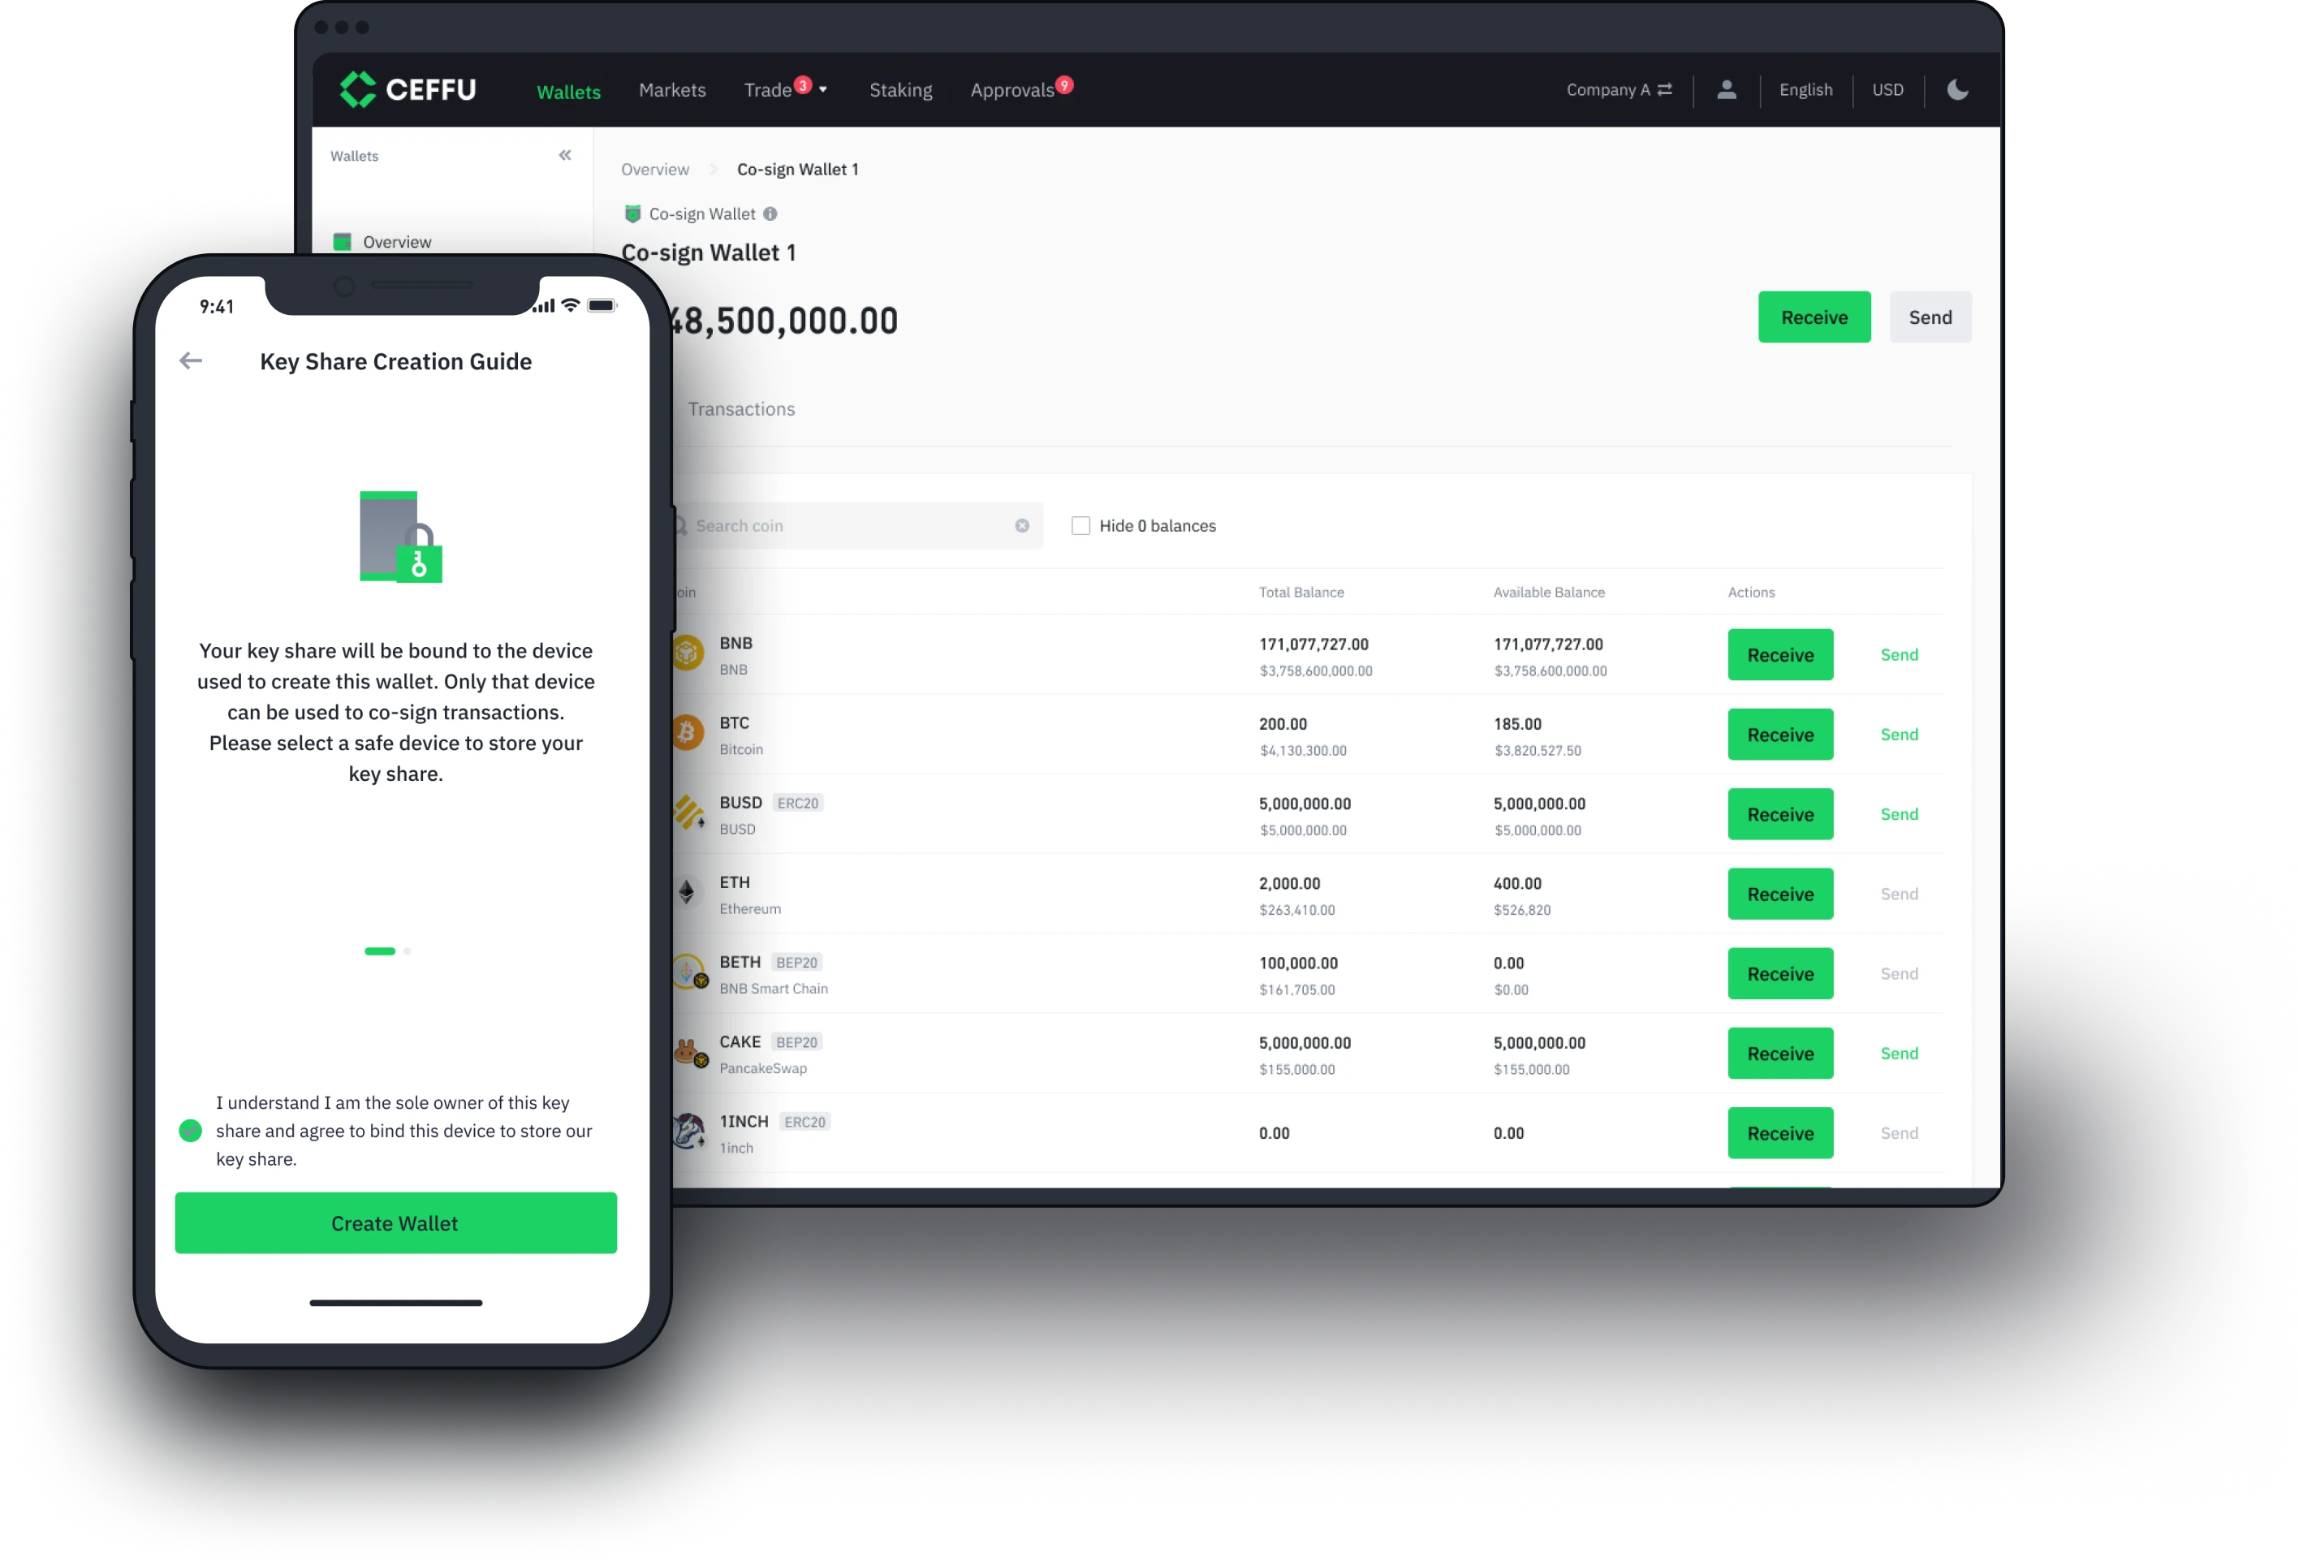Expand the English language dropdown

pos(1806,89)
